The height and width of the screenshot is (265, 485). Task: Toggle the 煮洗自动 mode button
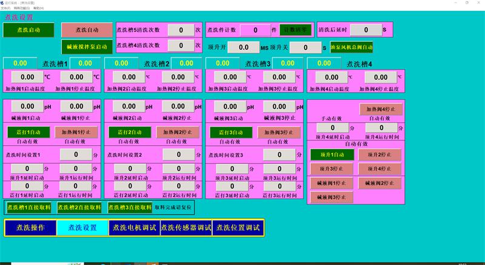point(87,30)
